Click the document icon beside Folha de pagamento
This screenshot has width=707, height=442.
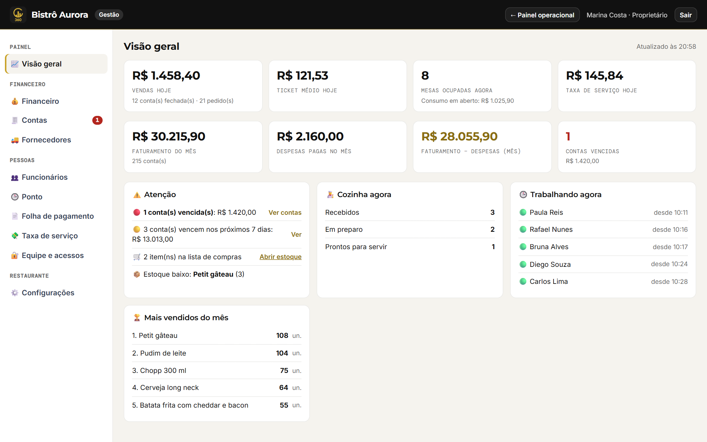pyautogui.click(x=15, y=216)
